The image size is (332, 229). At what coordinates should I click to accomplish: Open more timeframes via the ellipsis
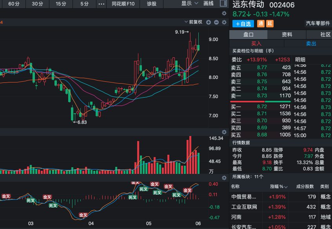102,4
